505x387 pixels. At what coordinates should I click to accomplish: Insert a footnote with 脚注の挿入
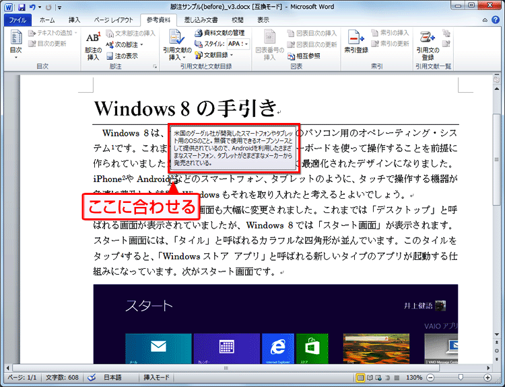coord(94,46)
